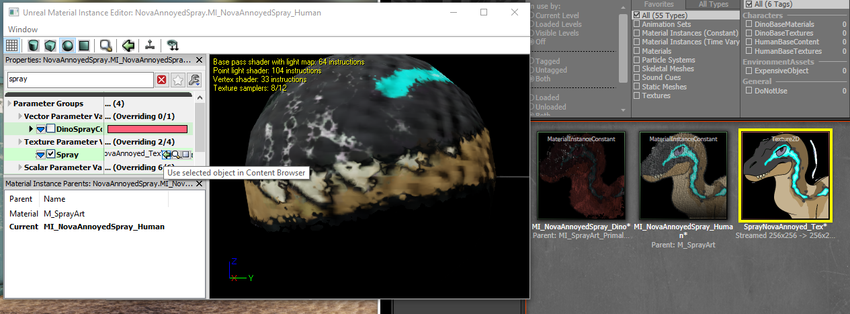Toggle All (55 Types) checkbox
850x314 pixels.
tap(637, 15)
